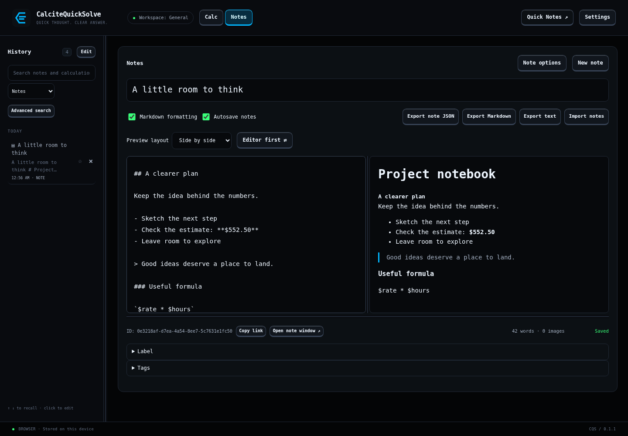Click into the markdown editor text area
This screenshot has width=628, height=436.
pos(246,235)
